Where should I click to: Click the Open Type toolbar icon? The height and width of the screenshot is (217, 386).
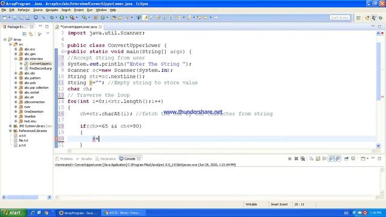coord(113,17)
